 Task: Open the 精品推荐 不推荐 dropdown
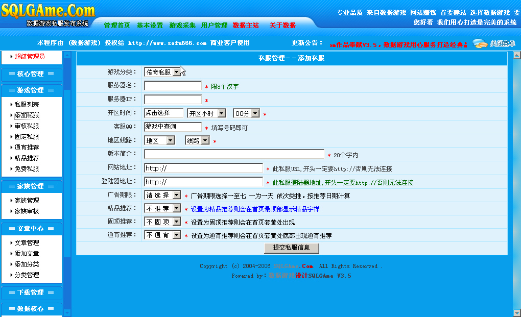[x=162, y=209]
